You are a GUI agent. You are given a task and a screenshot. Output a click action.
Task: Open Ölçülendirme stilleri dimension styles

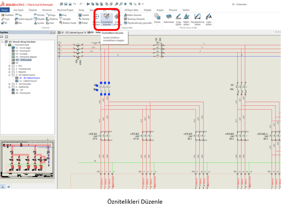coord(197,19)
